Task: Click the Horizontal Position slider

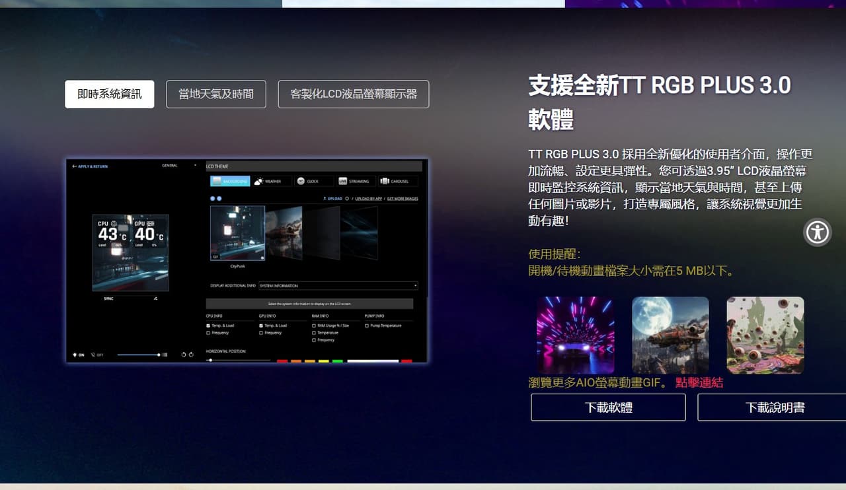Action: click(239, 360)
